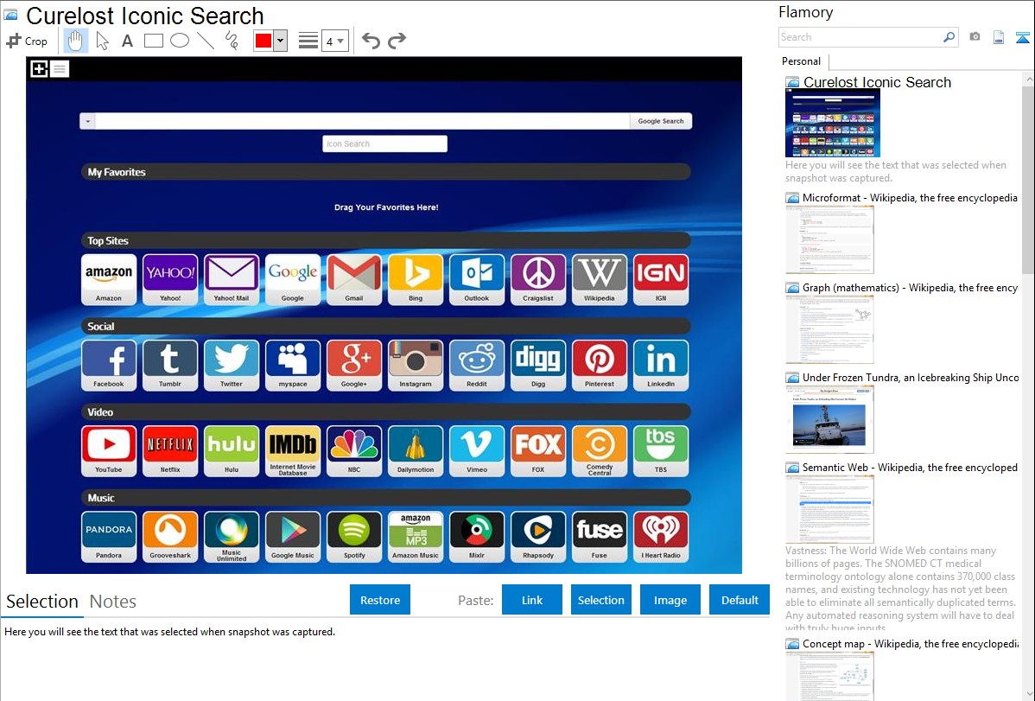Open the Craigslist tile
Image resolution: width=1035 pixels, height=701 pixels.
[538, 279]
